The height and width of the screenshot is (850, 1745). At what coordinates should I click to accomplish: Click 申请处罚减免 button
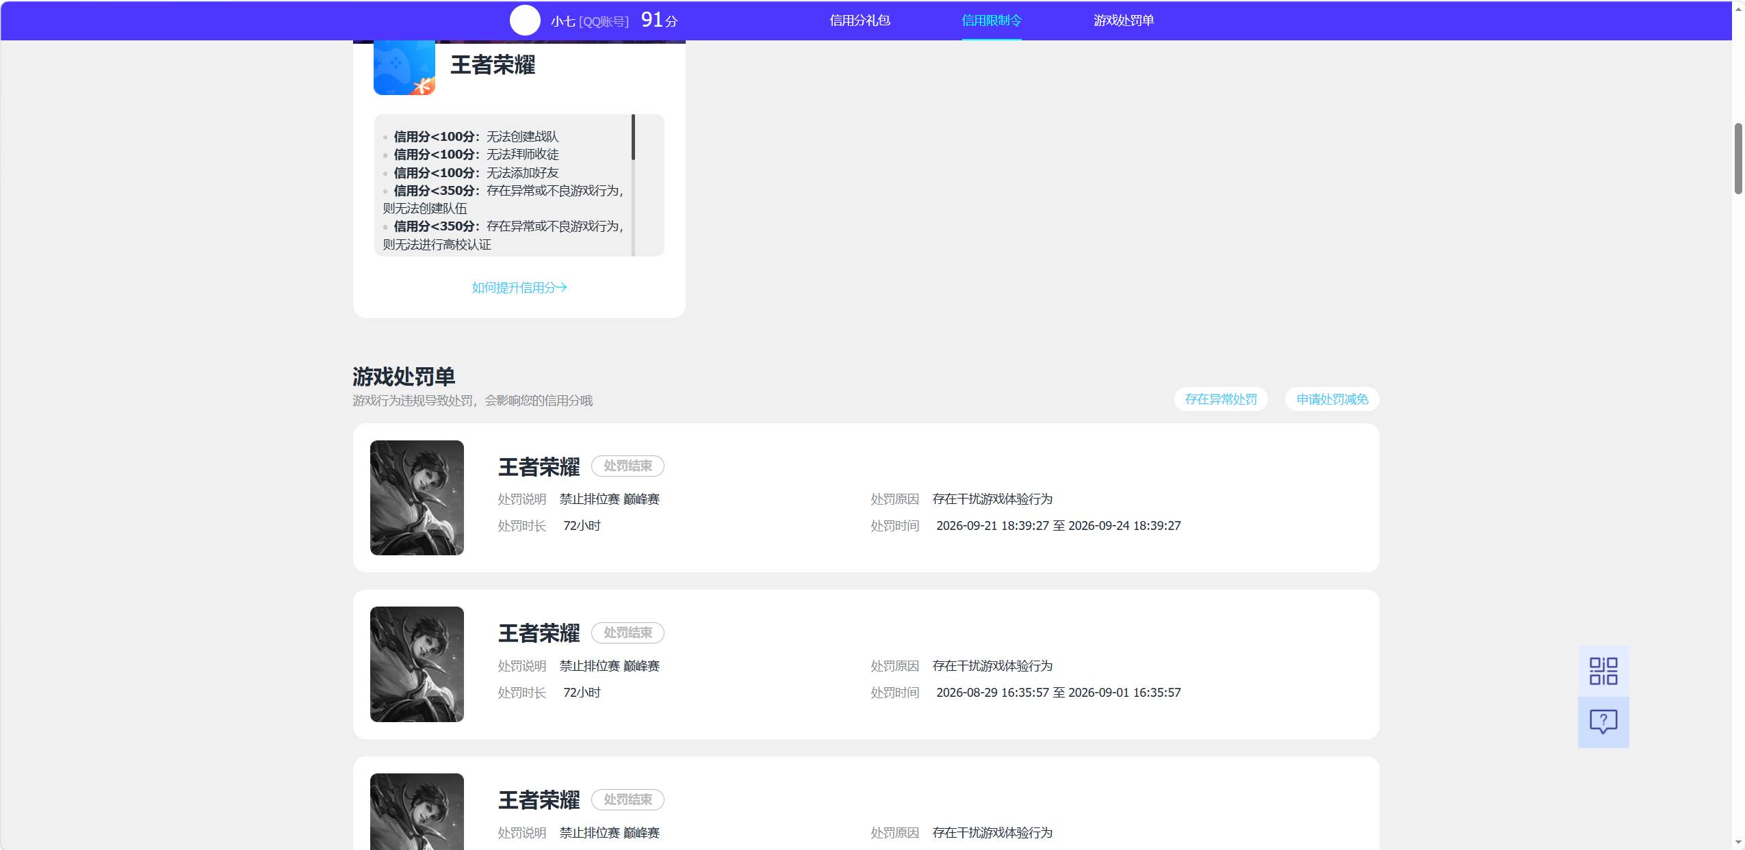1332,399
